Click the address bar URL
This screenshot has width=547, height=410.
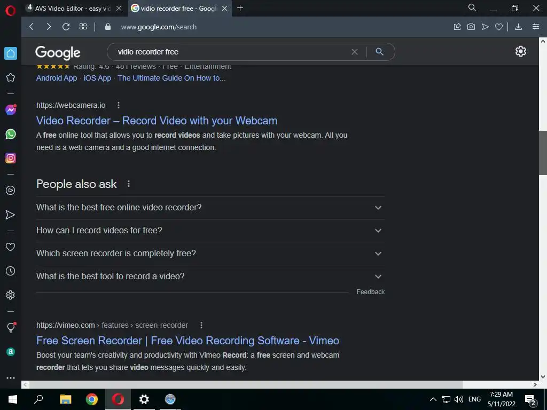pyautogui.click(x=159, y=27)
